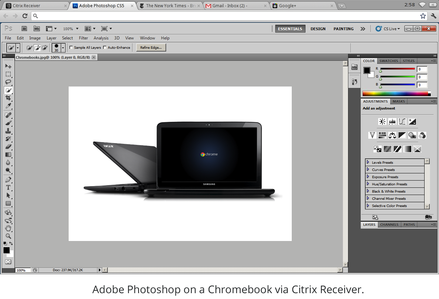
Task: Open the Analysis menu
Action: click(101, 38)
